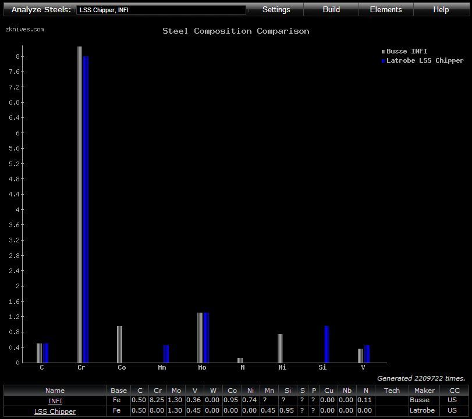Click the Latrobe LSS Chipper legend swatch
Viewport: 472px width, 419px height.
click(x=383, y=61)
